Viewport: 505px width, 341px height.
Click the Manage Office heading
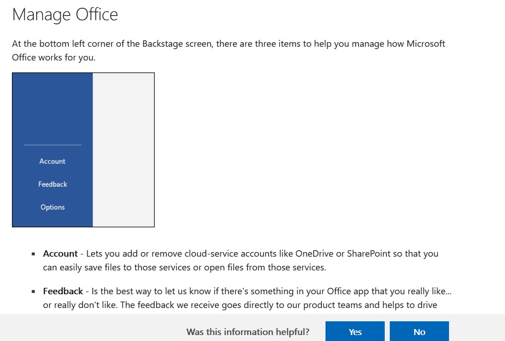pyautogui.click(x=65, y=15)
